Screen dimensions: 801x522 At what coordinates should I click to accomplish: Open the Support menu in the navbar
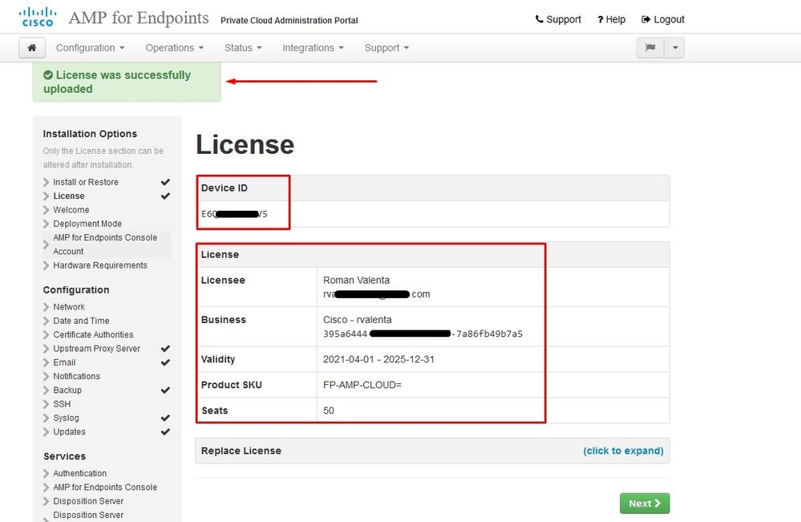coord(386,48)
